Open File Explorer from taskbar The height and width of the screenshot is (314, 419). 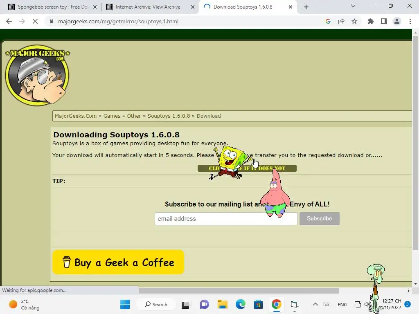tap(222, 304)
